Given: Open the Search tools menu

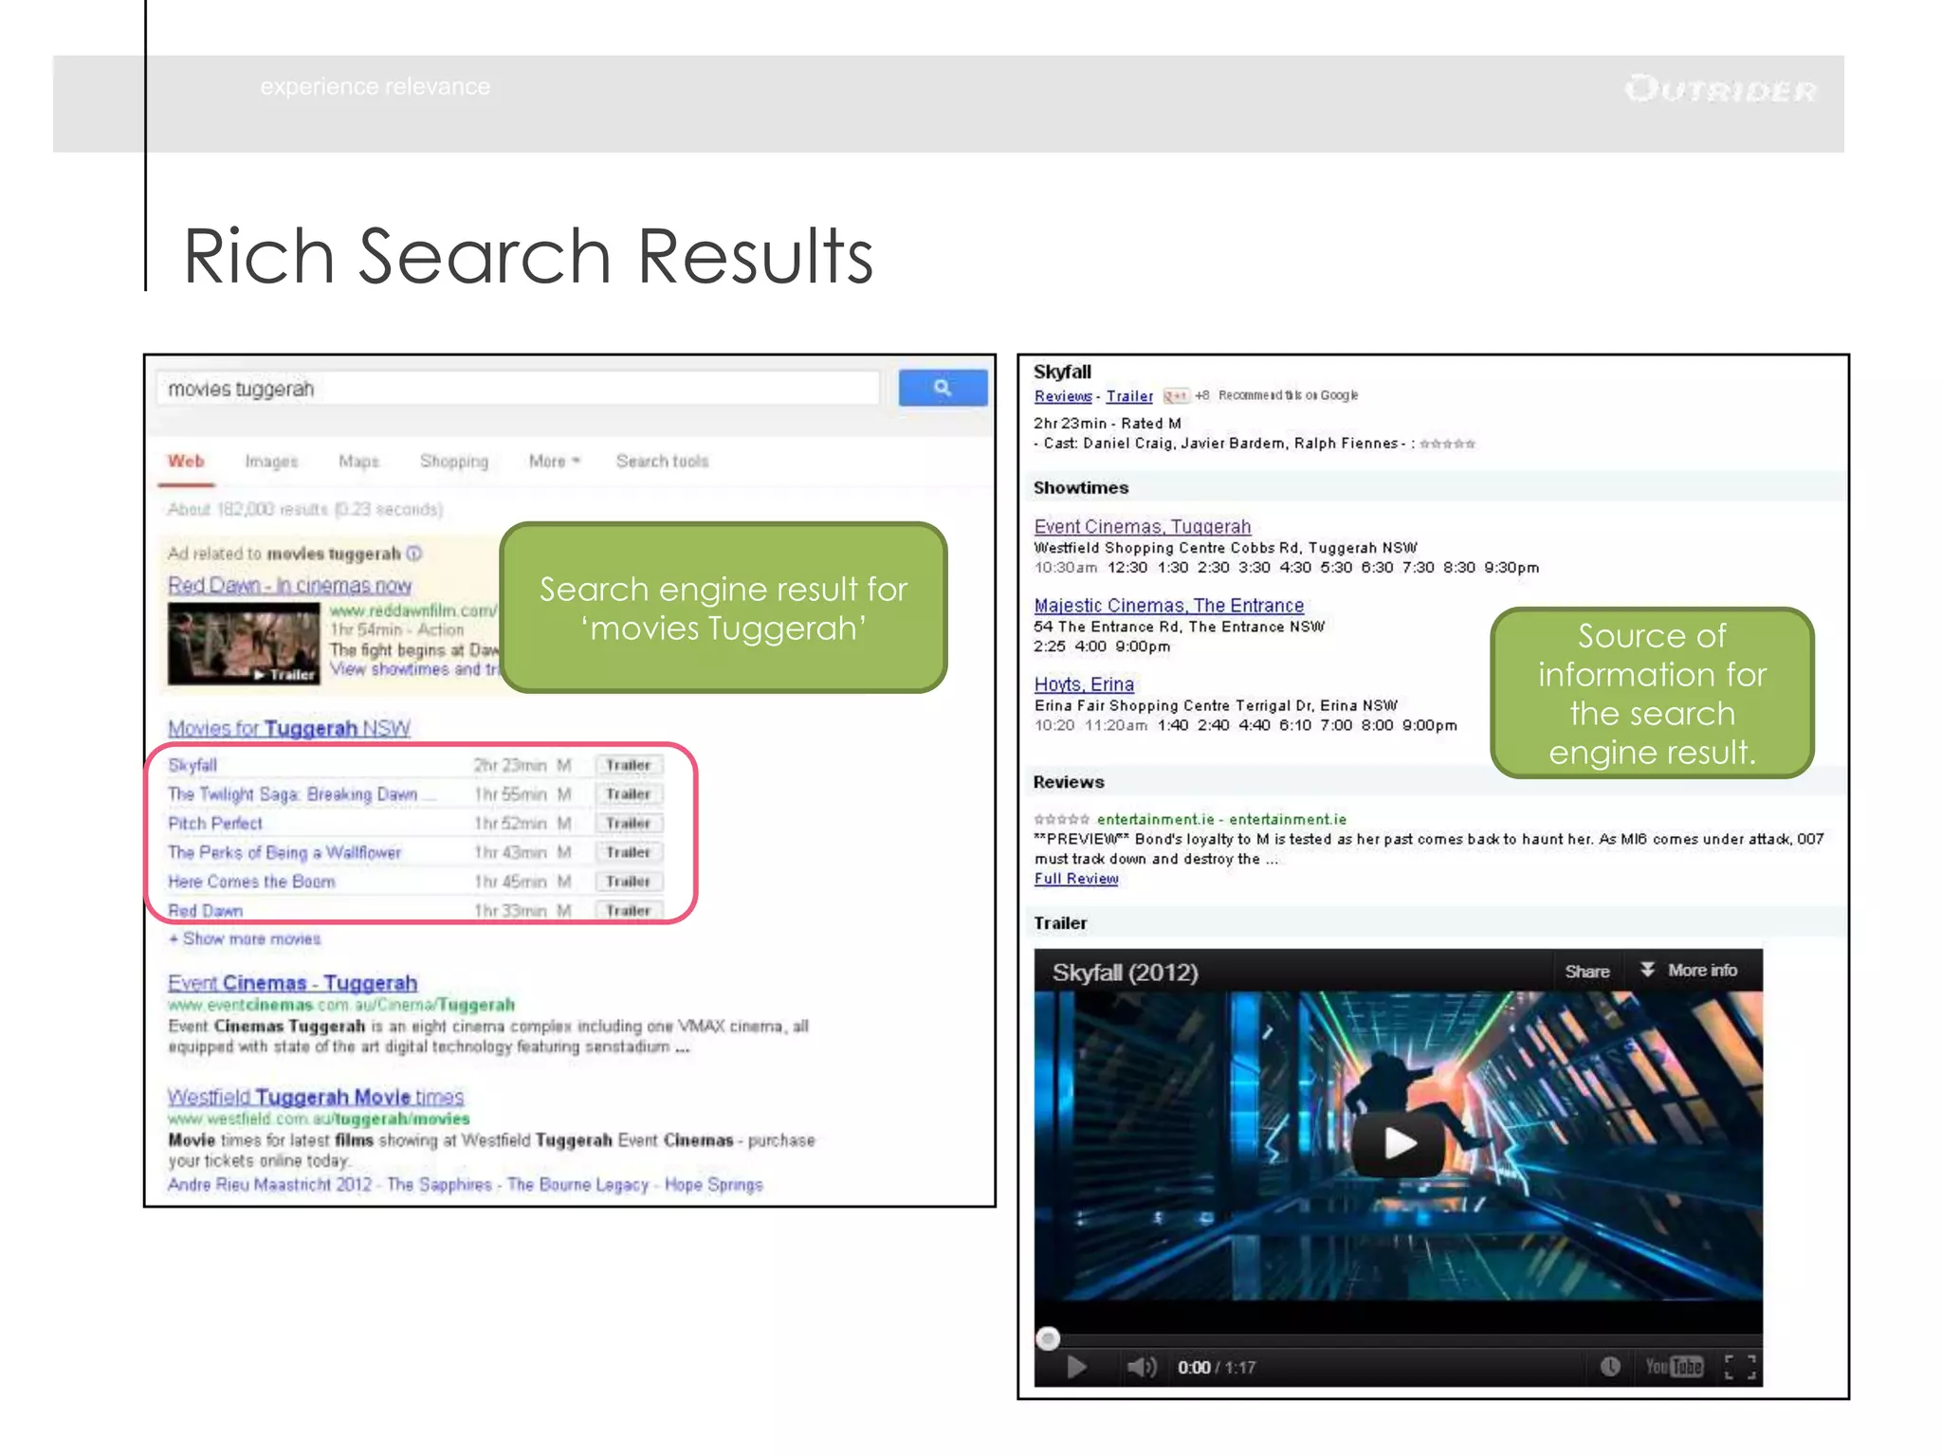Looking at the screenshot, I should click(x=662, y=462).
